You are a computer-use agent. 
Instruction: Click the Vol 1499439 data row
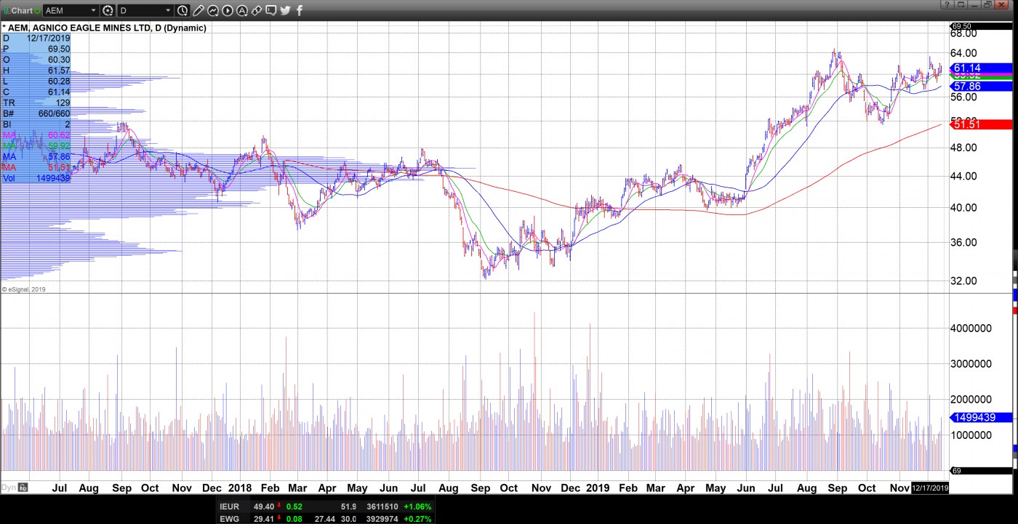(x=36, y=178)
